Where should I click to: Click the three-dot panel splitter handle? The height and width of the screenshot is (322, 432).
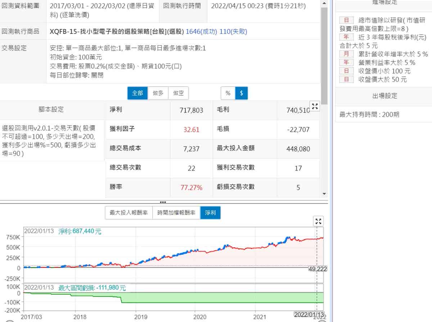(162, 202)
